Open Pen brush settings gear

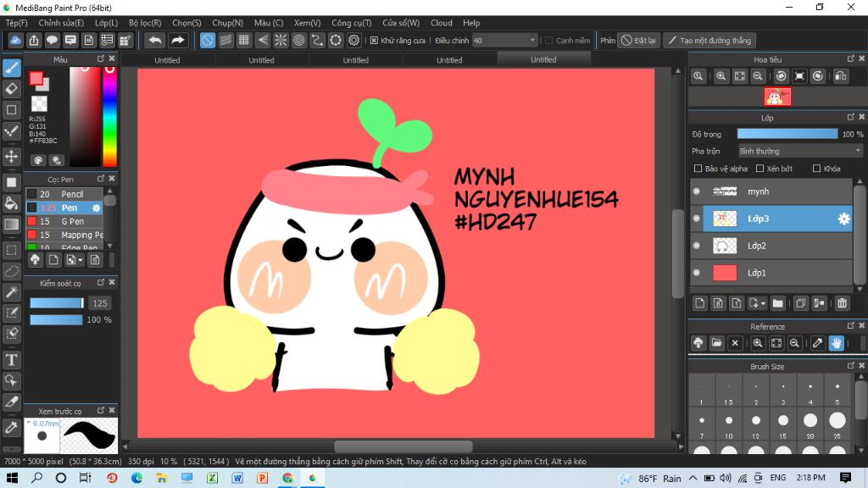[96, 208]
